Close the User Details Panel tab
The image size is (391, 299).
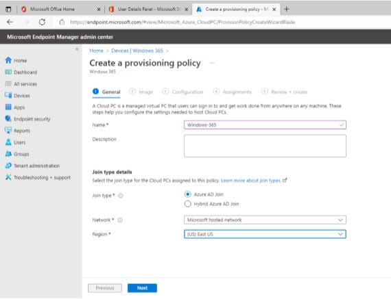pyautogui.click(x=187, y=10)
